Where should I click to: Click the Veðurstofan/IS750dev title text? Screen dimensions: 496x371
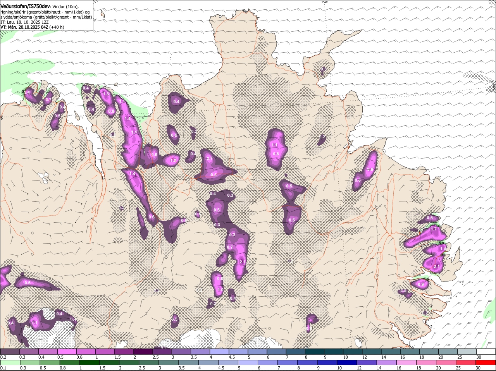[25, 6]
